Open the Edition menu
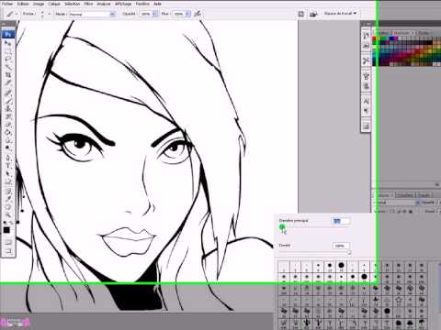 tap(24, 4)
